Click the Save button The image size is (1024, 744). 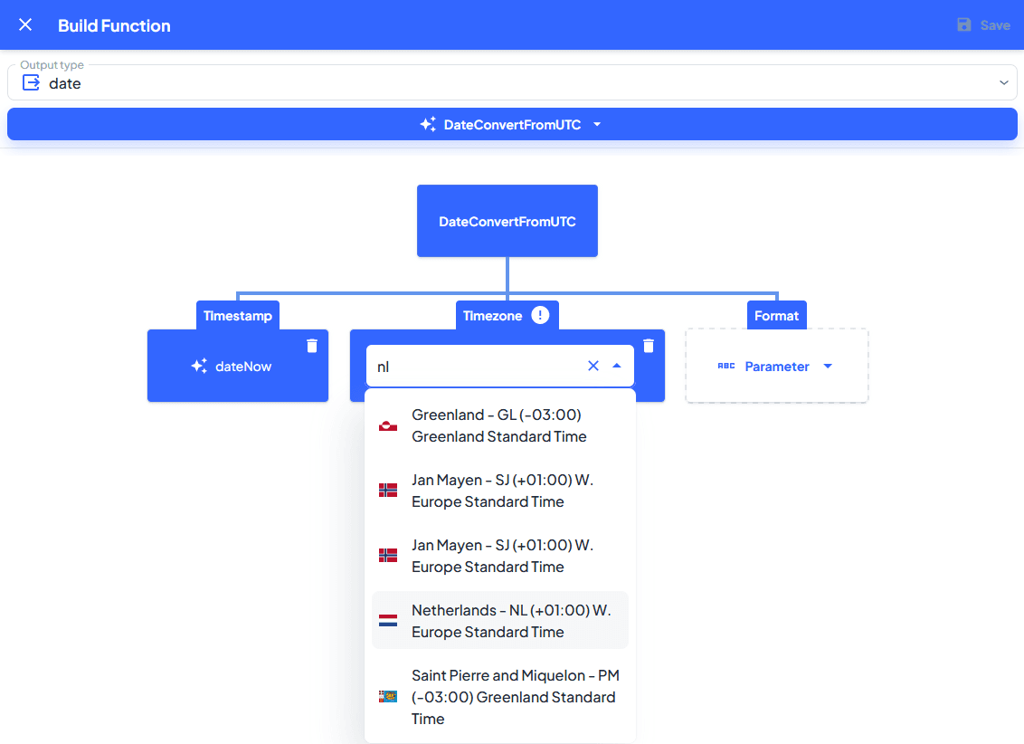tap(983, 25)
